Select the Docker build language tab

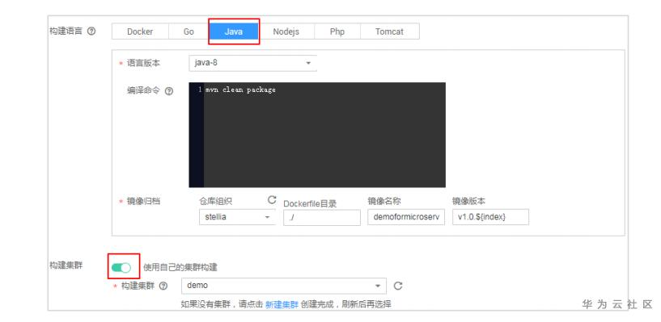pos(140,31)
